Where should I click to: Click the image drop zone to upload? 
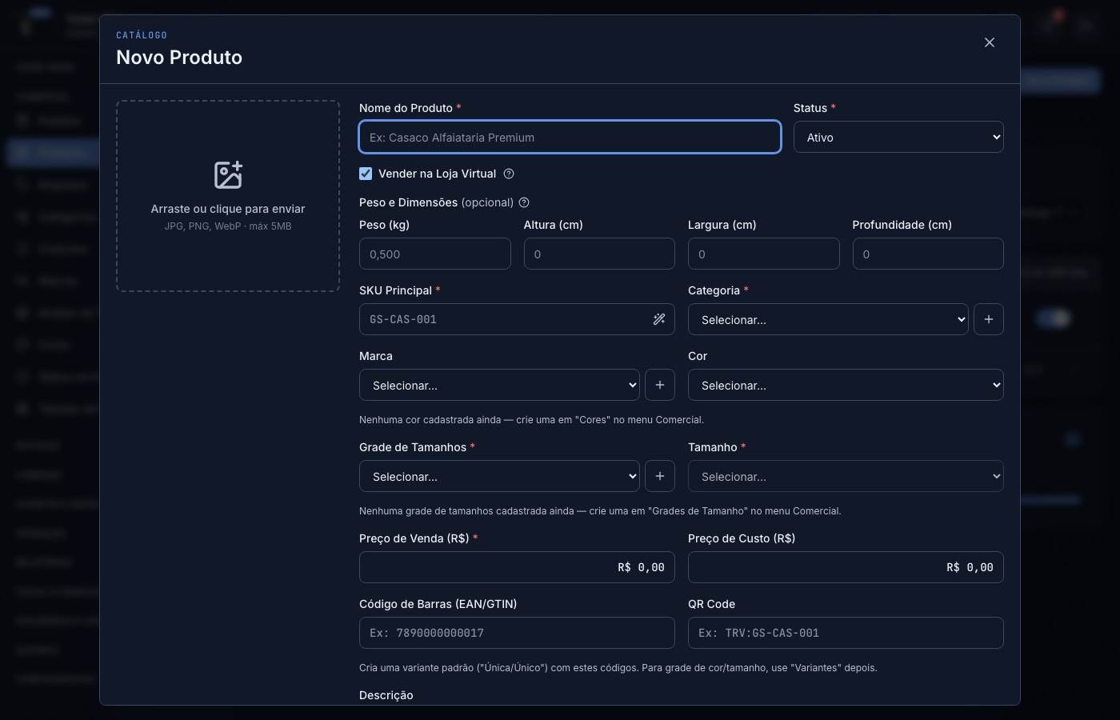click(x=228, y=196)
